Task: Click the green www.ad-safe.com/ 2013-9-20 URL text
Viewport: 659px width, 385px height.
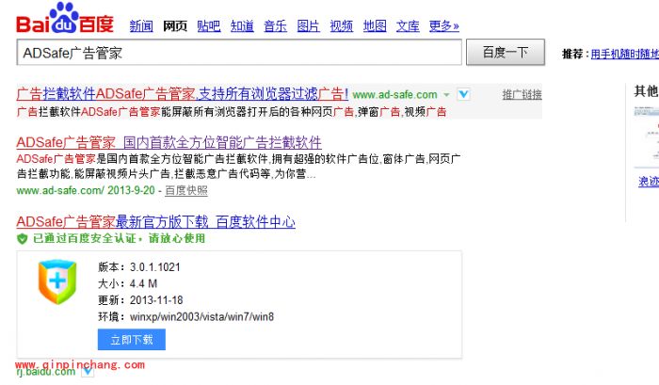Action: [86, 190]
